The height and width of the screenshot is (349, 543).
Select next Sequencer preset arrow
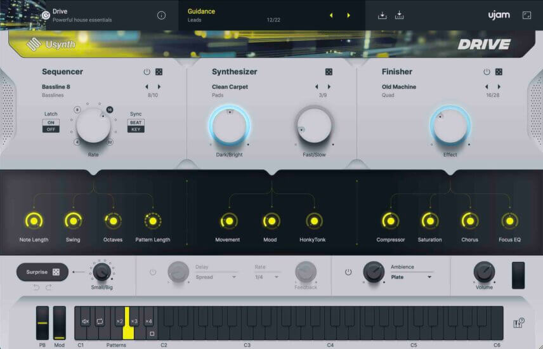[159, 87]
